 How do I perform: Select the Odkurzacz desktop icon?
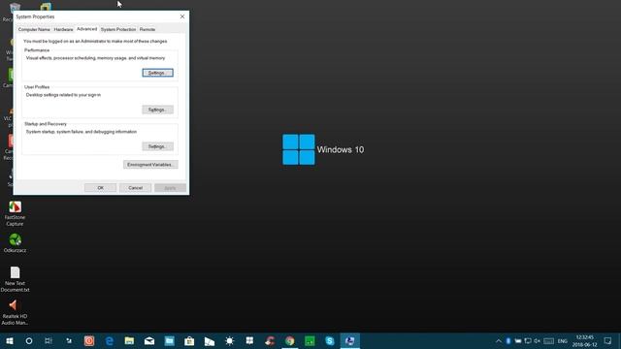[16, 242]
